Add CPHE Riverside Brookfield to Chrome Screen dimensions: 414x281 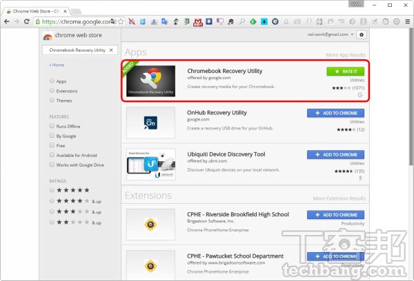pyautogui.click(x=335, y=215)
